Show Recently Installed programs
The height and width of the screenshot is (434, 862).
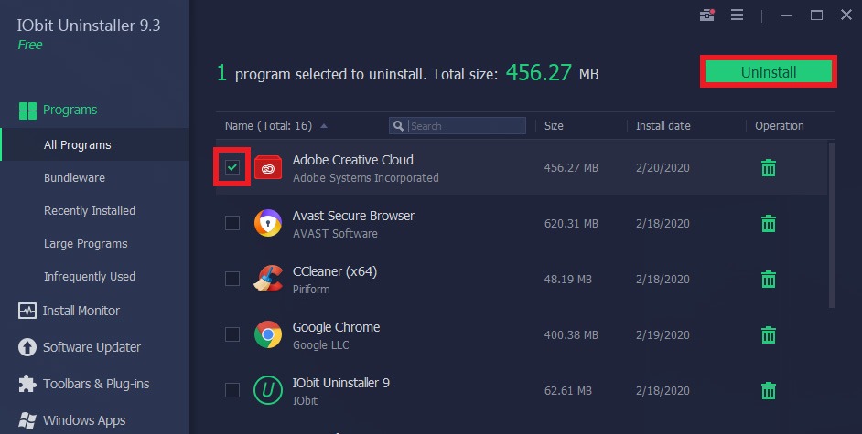(x=90, y=211)
